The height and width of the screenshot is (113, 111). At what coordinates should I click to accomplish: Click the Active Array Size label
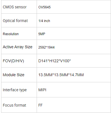pyautogui.click(x=18, y=47)
